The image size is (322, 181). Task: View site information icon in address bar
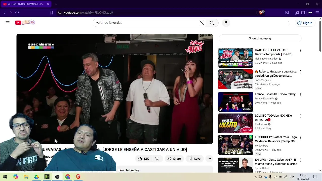pos(59,13)
